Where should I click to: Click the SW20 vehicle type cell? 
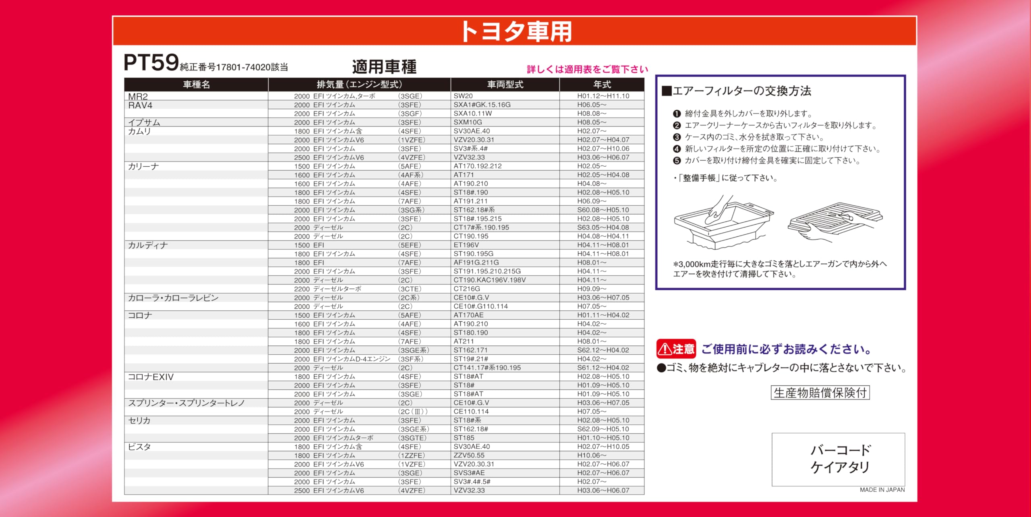(x=463, y=96)
